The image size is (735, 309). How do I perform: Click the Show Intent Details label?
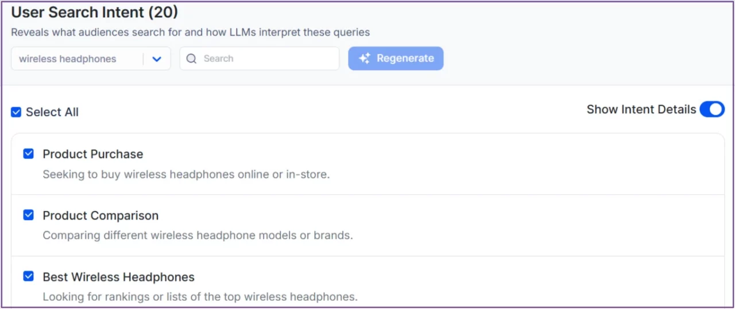click(x=641, y=109)
